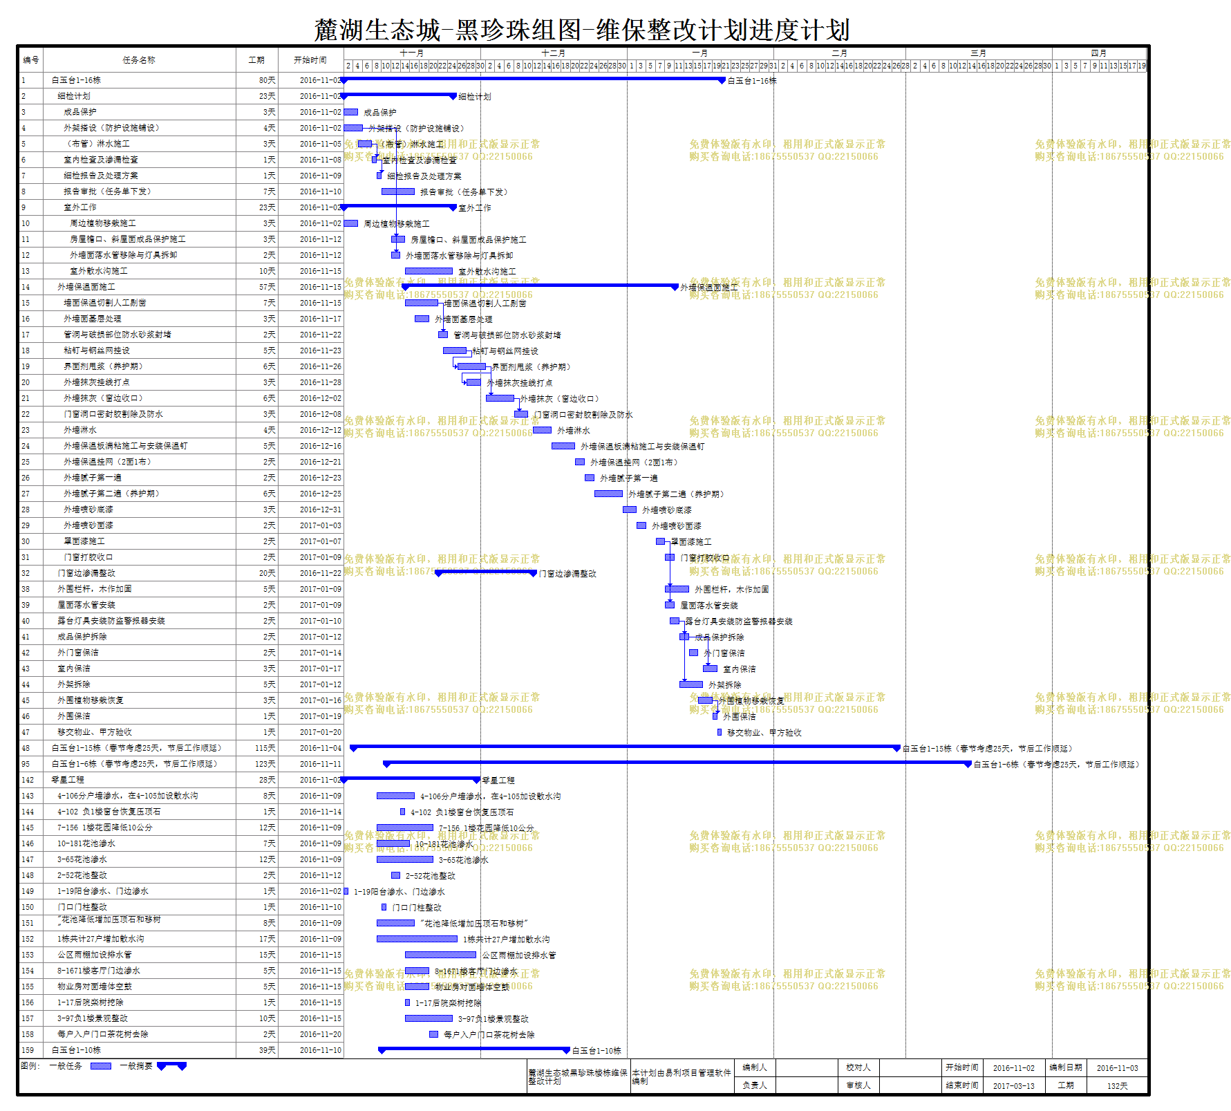
Task: Click the 二月 month header on the timeline
Action: point(840,53)
